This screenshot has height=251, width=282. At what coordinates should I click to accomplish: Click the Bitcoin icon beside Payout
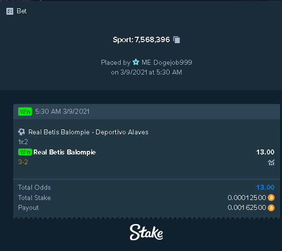point(271,208)
